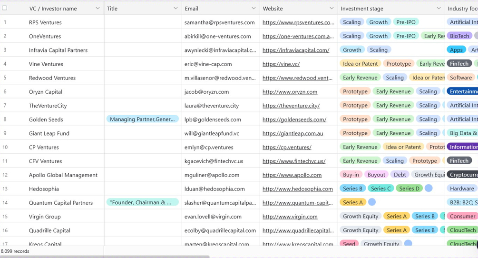
Task: Open the theventure.city website link
Action: pos(291,106)
